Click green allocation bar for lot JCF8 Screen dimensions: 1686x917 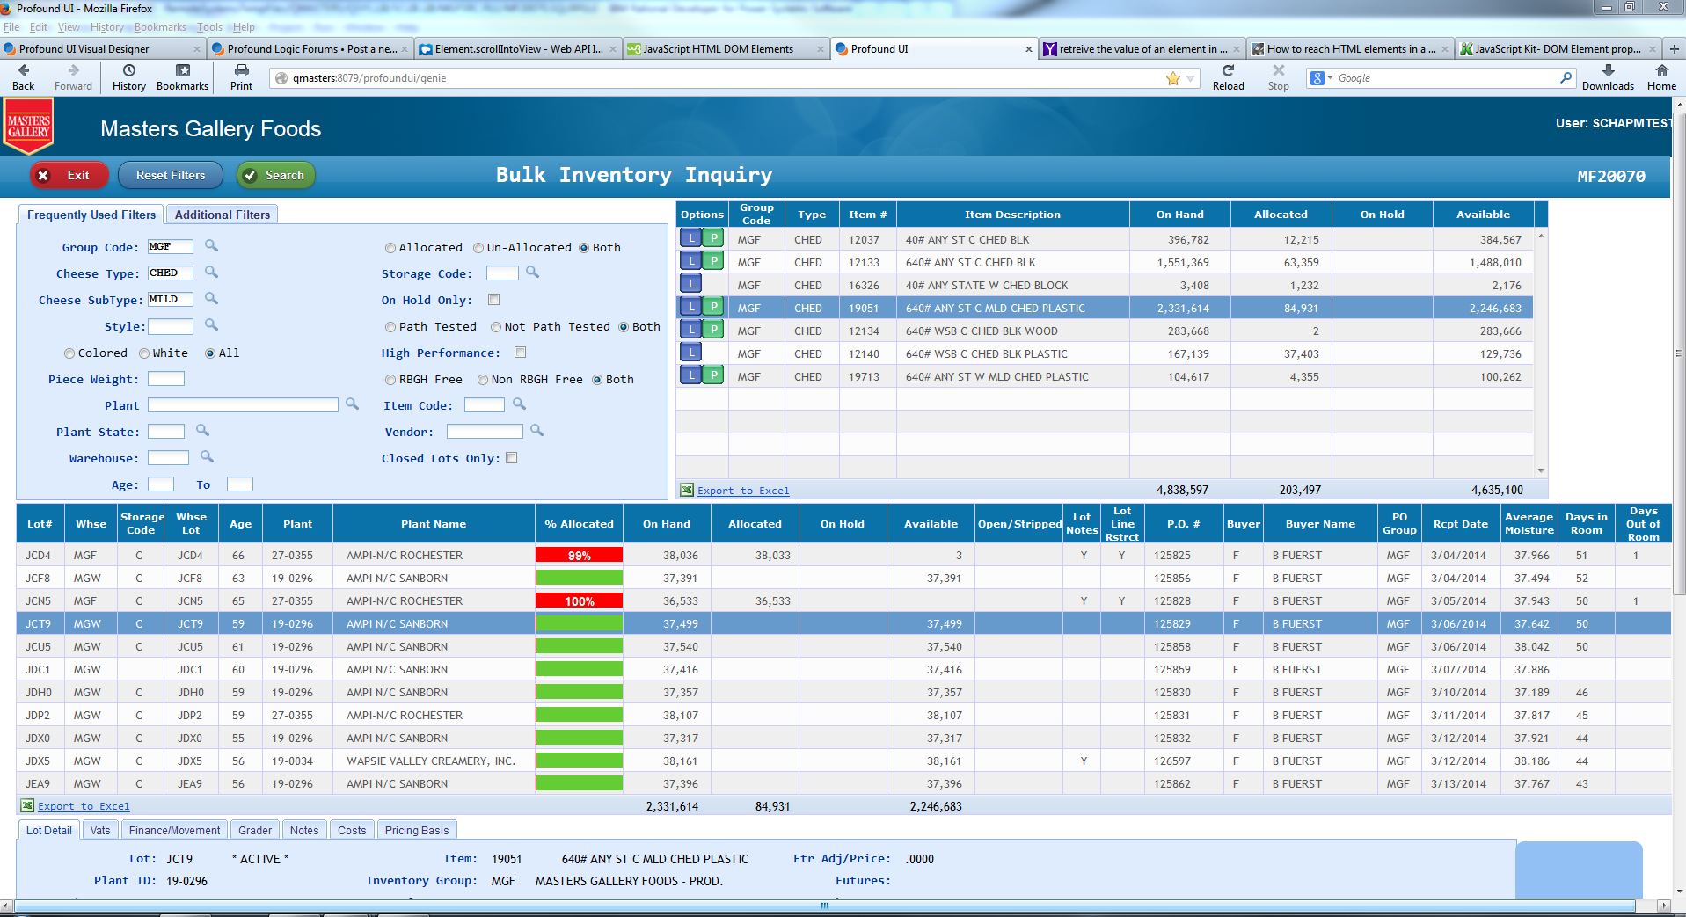tap(579, 578)
